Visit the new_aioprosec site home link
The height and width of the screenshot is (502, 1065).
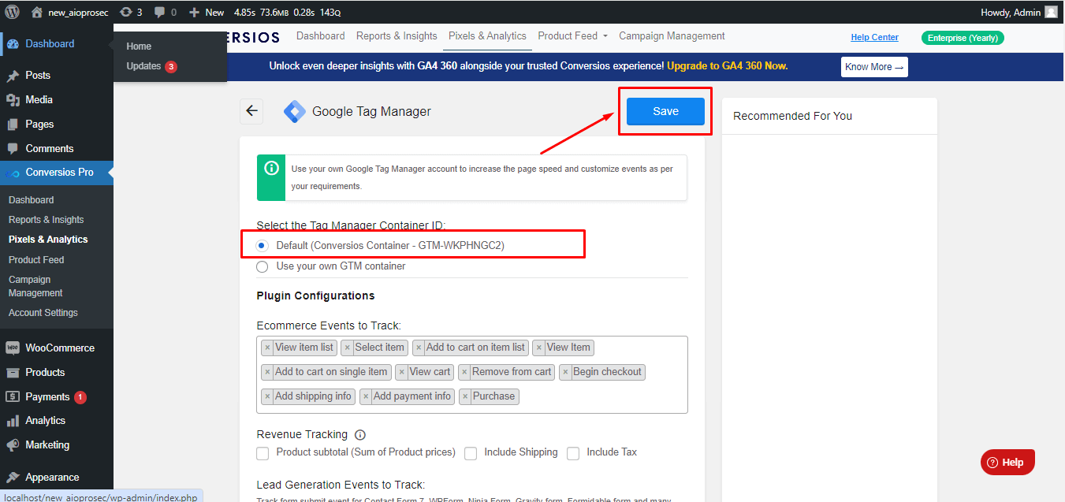tap(69, 13)
